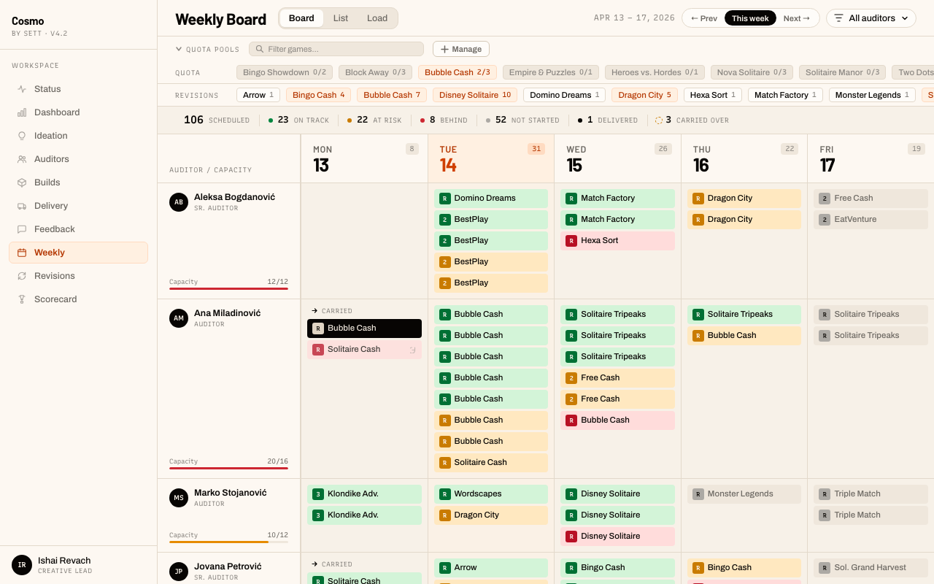Toggle the Disney Solitaire 10 revisions chip
The width and height of the screenshot is (934, 584).
pos(475,95)
